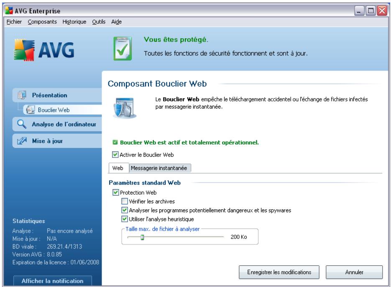
Task: Close the AVG Enterprise window
Action: [382, 11]
